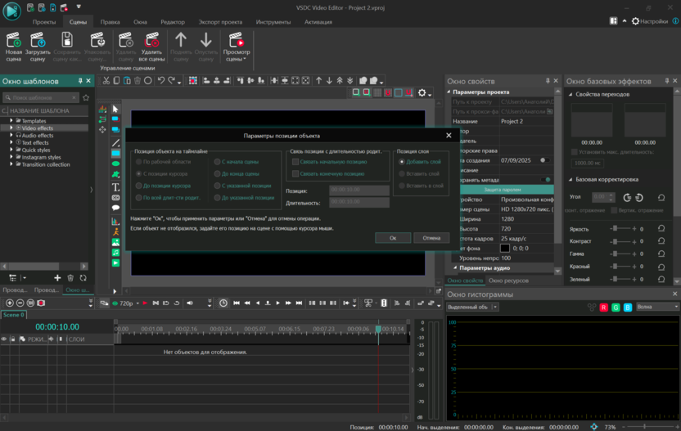This screenshot has width=681, height=431.
Task: Adjust the Яркость brightness slider
Action: point(615,229)
